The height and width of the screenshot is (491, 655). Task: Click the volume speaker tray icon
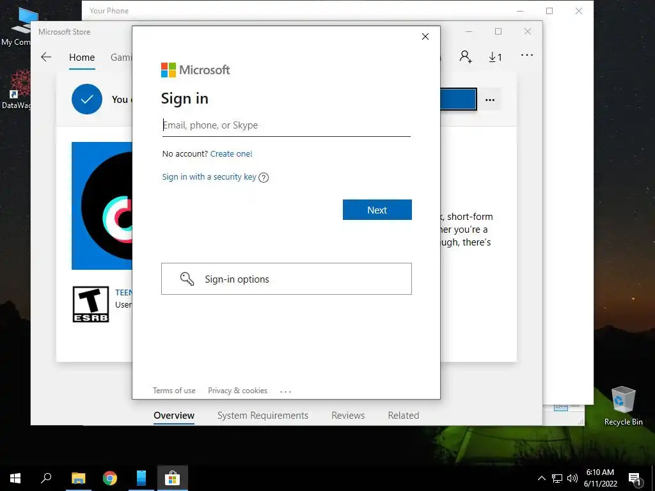click(x=572, y=478)
